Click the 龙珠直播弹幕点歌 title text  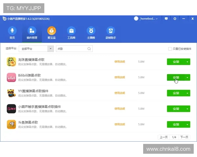tap(31, 60)
